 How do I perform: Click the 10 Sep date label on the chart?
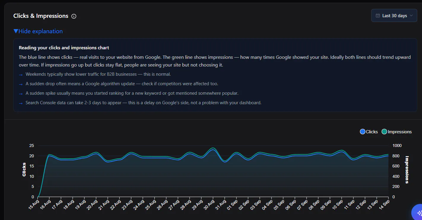pyautogui.click(x=337, y=204)
